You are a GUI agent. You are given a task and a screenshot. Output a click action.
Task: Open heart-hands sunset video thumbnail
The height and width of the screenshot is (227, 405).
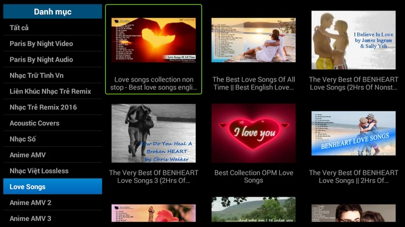153,40
